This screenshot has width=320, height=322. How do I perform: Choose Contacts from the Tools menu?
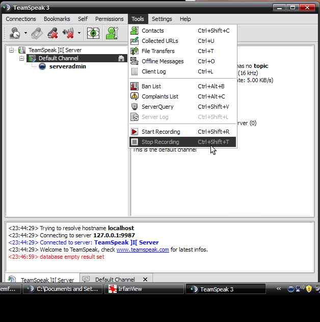(182, 31)
